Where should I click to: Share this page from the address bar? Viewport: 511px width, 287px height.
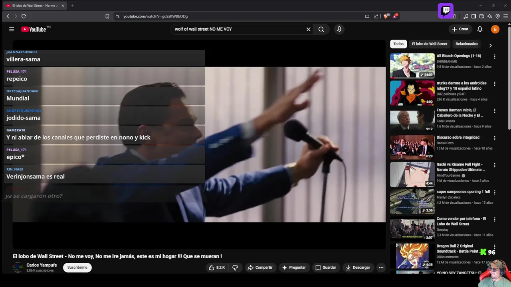click(376, 16)
